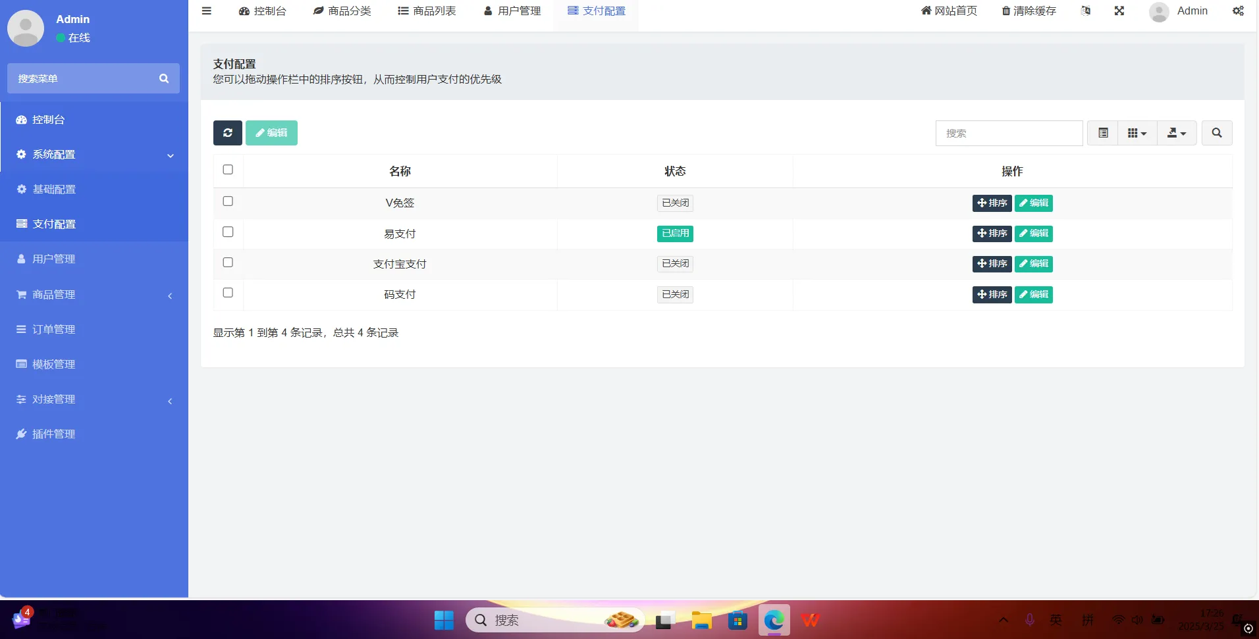Click the 编辑 button for 支付宝支付
Viewport: 1259px width, 639px height.
(1033, 264)
